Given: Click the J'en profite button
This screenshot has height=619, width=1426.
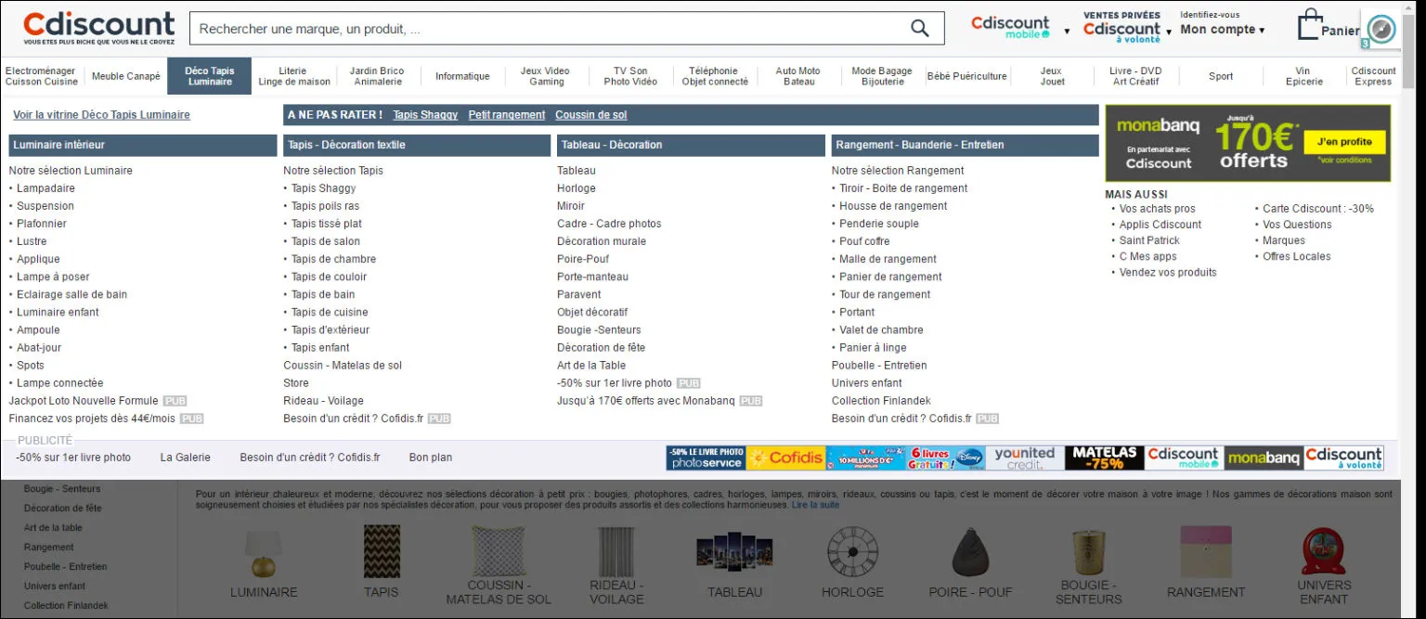Looking at the screenshot, I should click(1344, 142).
